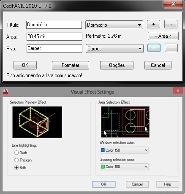Viewport: 185px width, 194px height.
Task: Open Opções in CadFÁCIL dialog
Action: 117,65
